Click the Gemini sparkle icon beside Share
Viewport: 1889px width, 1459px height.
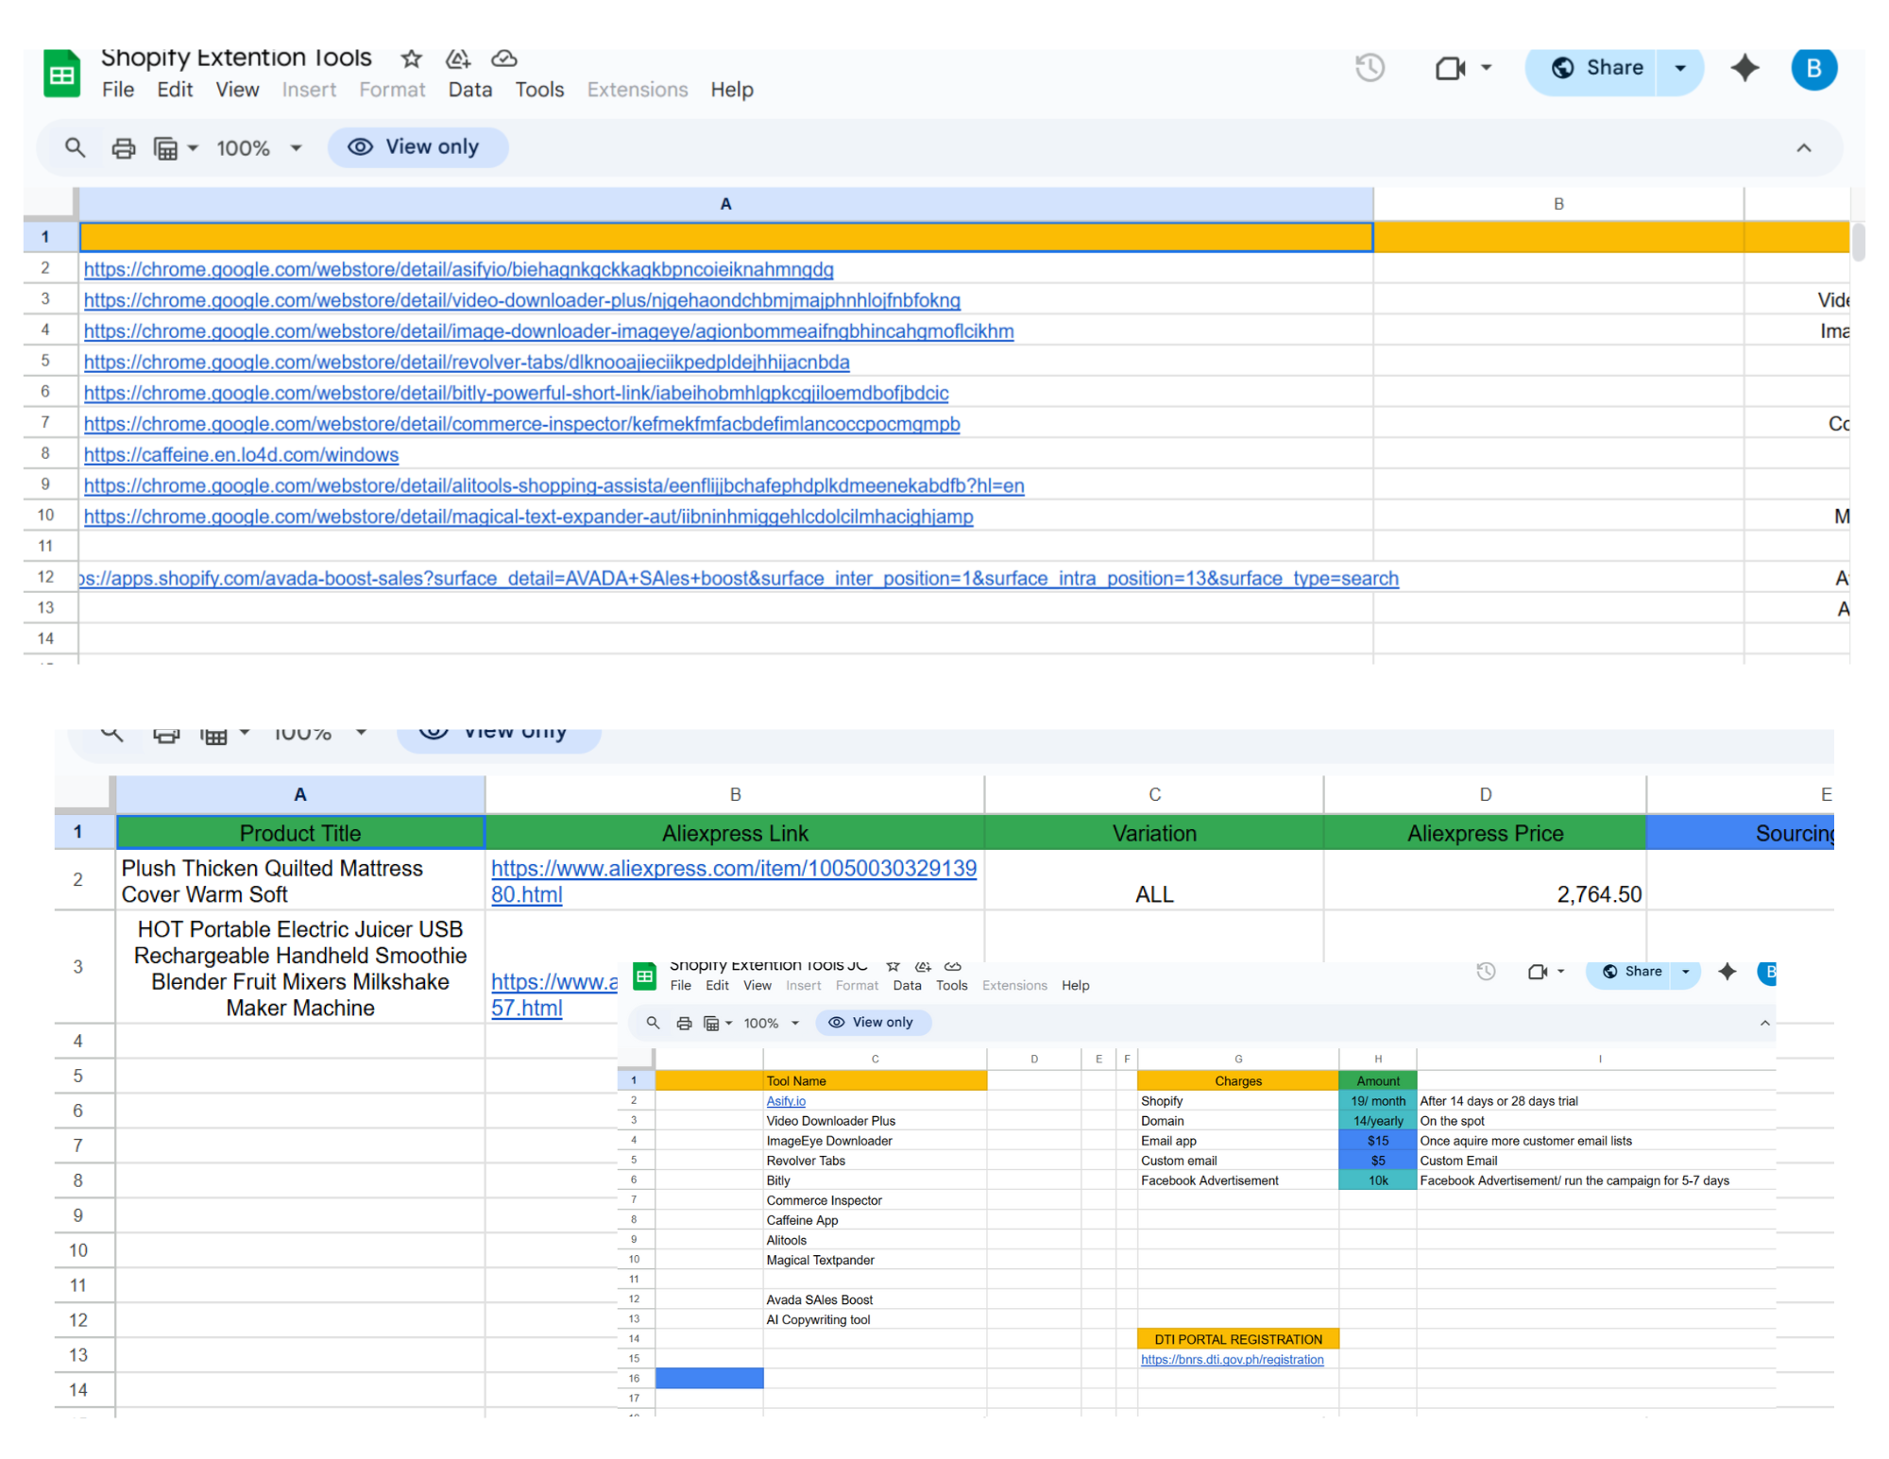1744,68
